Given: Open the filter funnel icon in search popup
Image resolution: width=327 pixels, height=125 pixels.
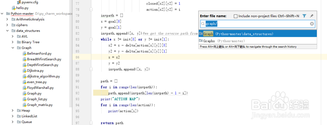Looking at the screenshot, I should (304, 16).
